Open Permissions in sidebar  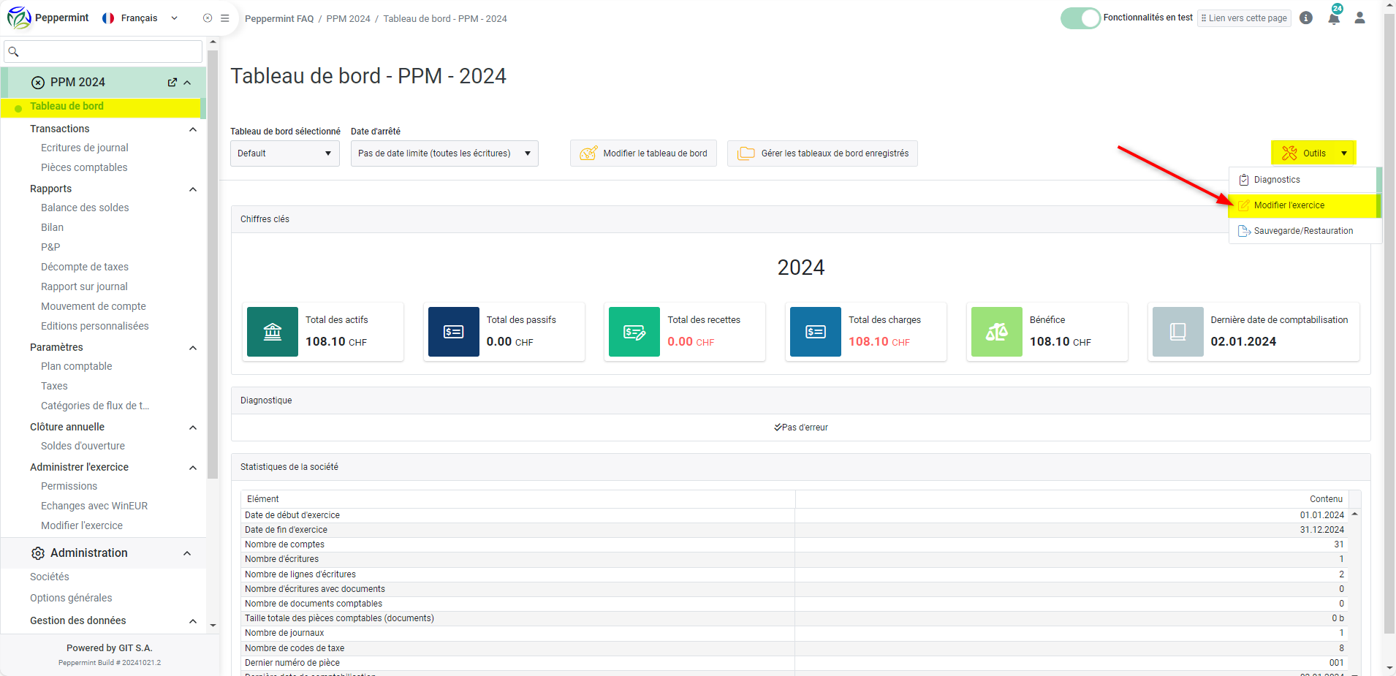click(69, 486)
